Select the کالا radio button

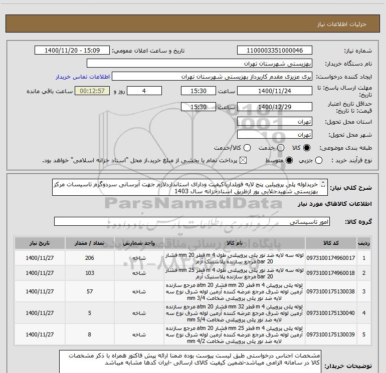[307, 148]
